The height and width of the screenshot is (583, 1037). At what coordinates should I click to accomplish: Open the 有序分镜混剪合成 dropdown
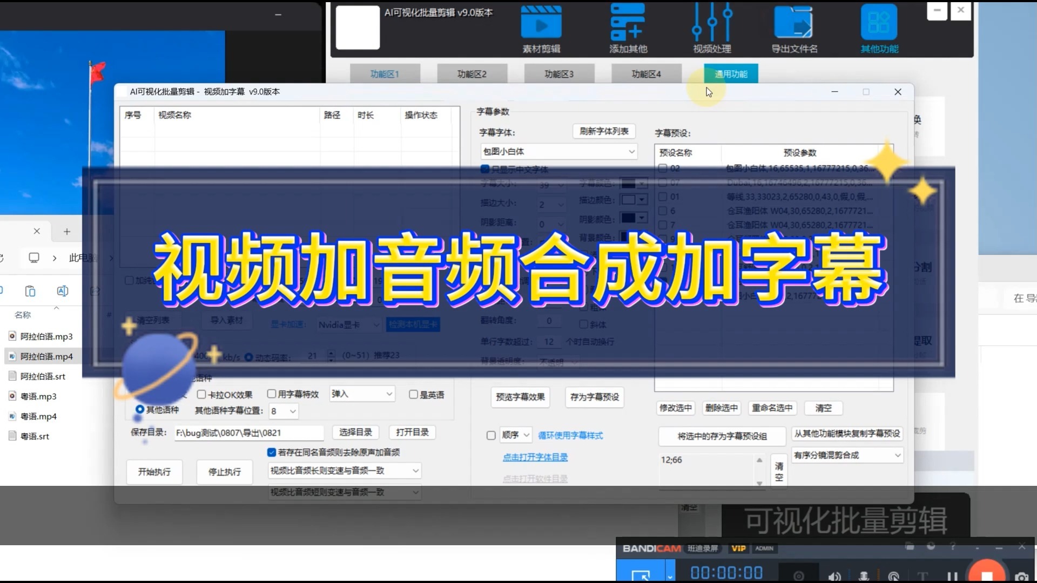(847, 456)
